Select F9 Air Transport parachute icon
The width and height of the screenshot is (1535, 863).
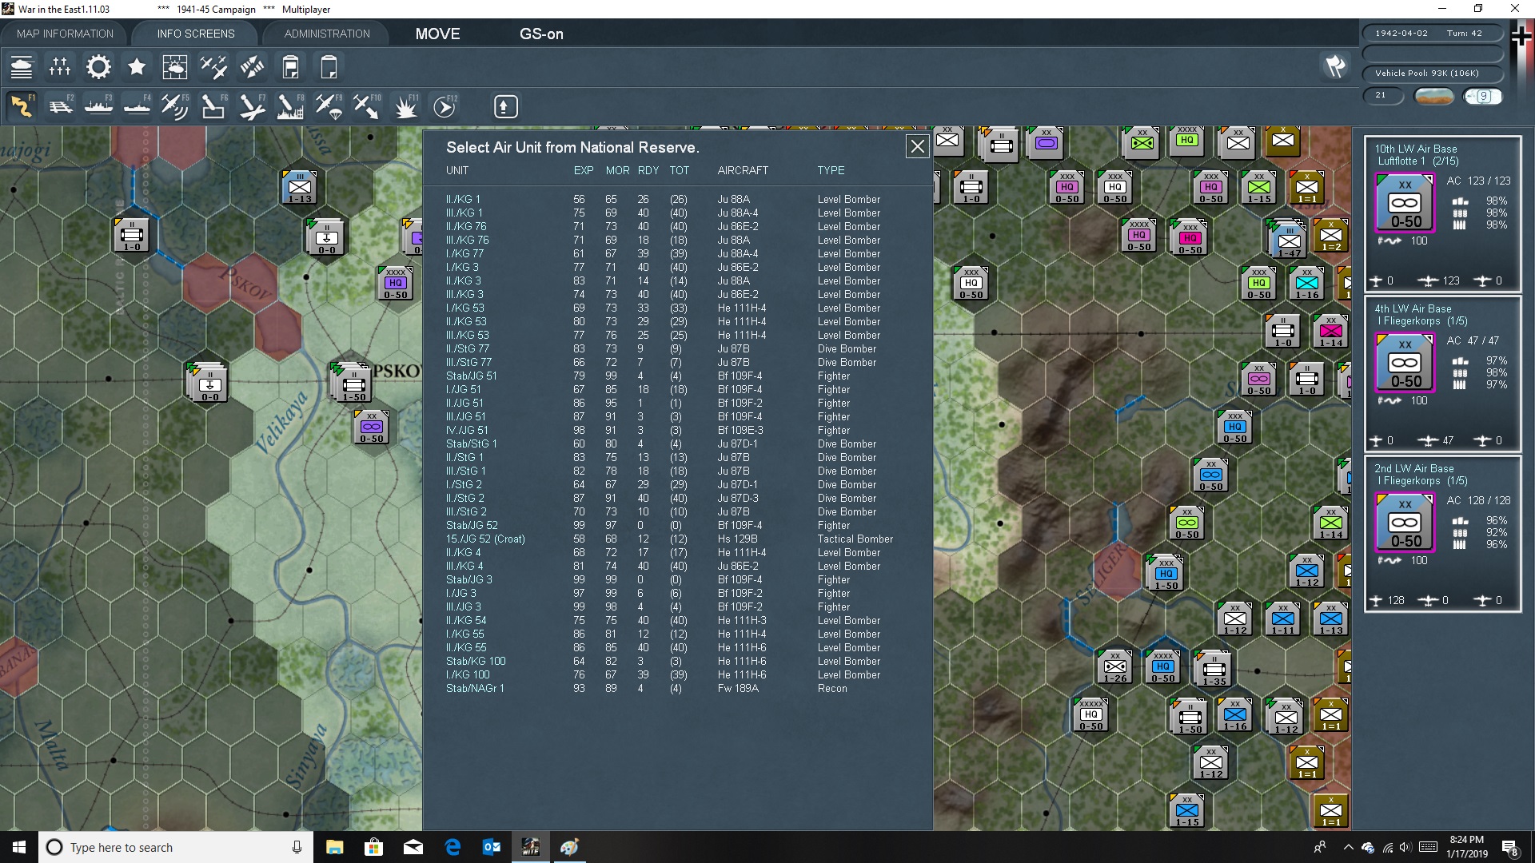click(x=328, y=106)
